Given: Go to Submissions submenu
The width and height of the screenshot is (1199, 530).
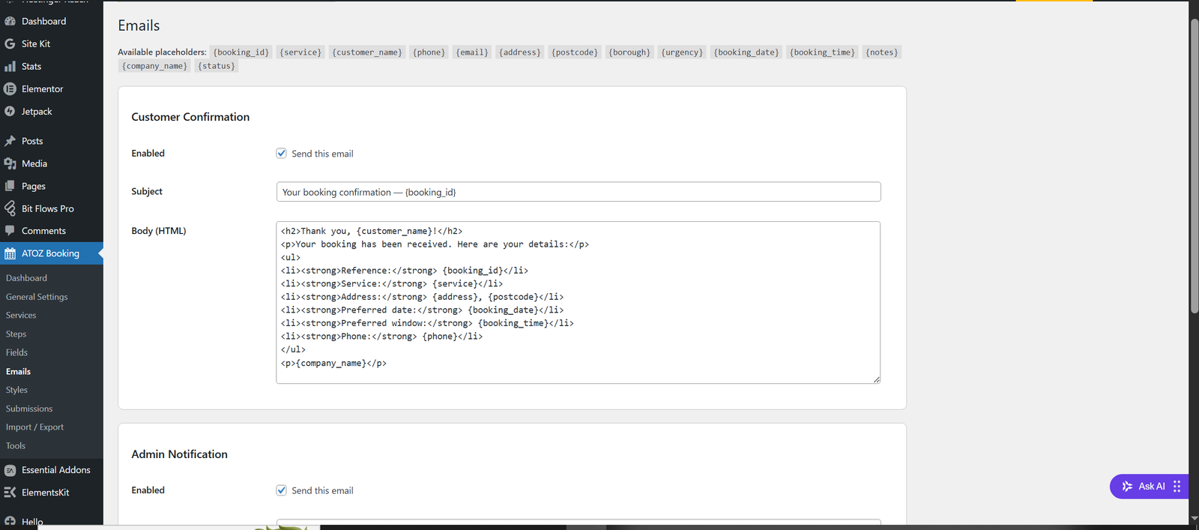Looking at the screenshot, I should tap(29, 409).
